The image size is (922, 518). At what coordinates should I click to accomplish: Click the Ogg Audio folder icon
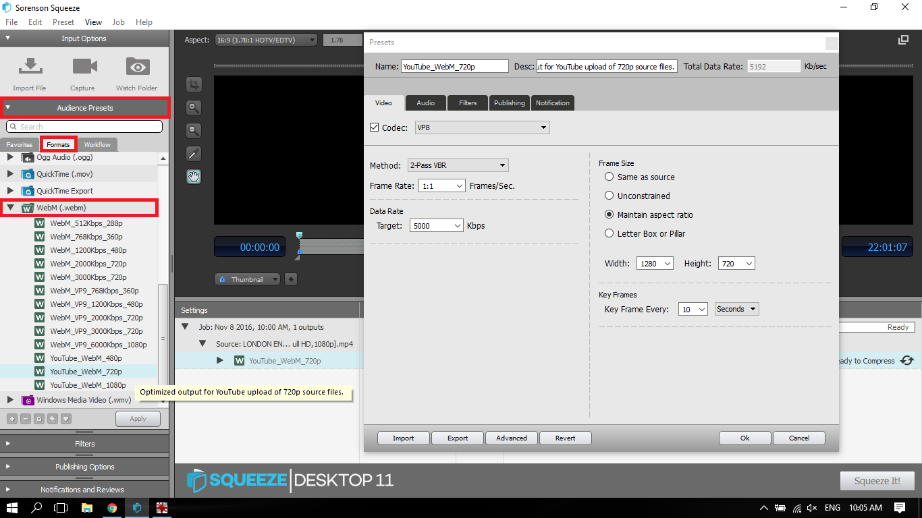(28, 157)
